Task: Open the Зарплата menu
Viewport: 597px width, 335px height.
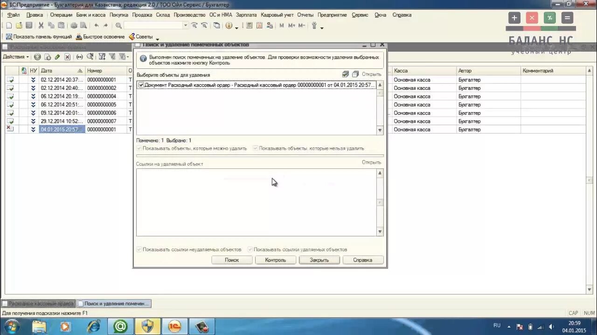Action: 246,15
